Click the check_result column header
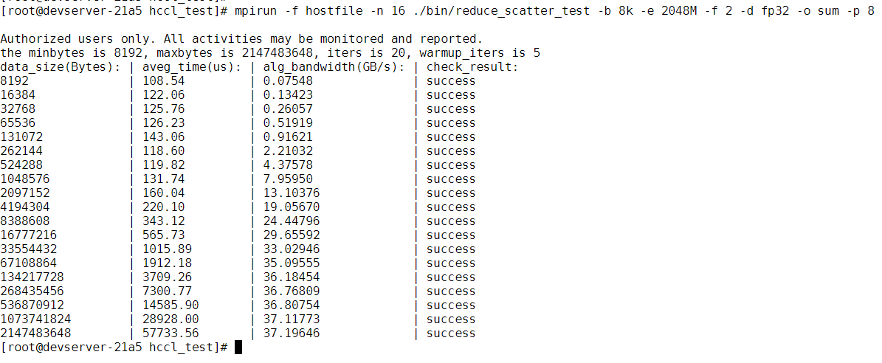Image resolution: width=882 pixels, height=363 pixels. point(473,67)
